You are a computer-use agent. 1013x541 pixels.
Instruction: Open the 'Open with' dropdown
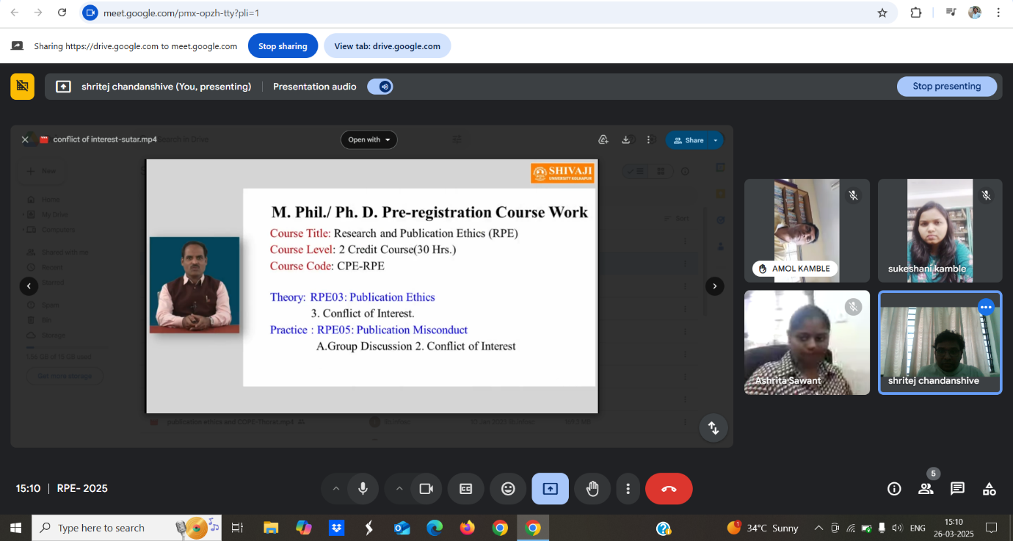[368, 139]
